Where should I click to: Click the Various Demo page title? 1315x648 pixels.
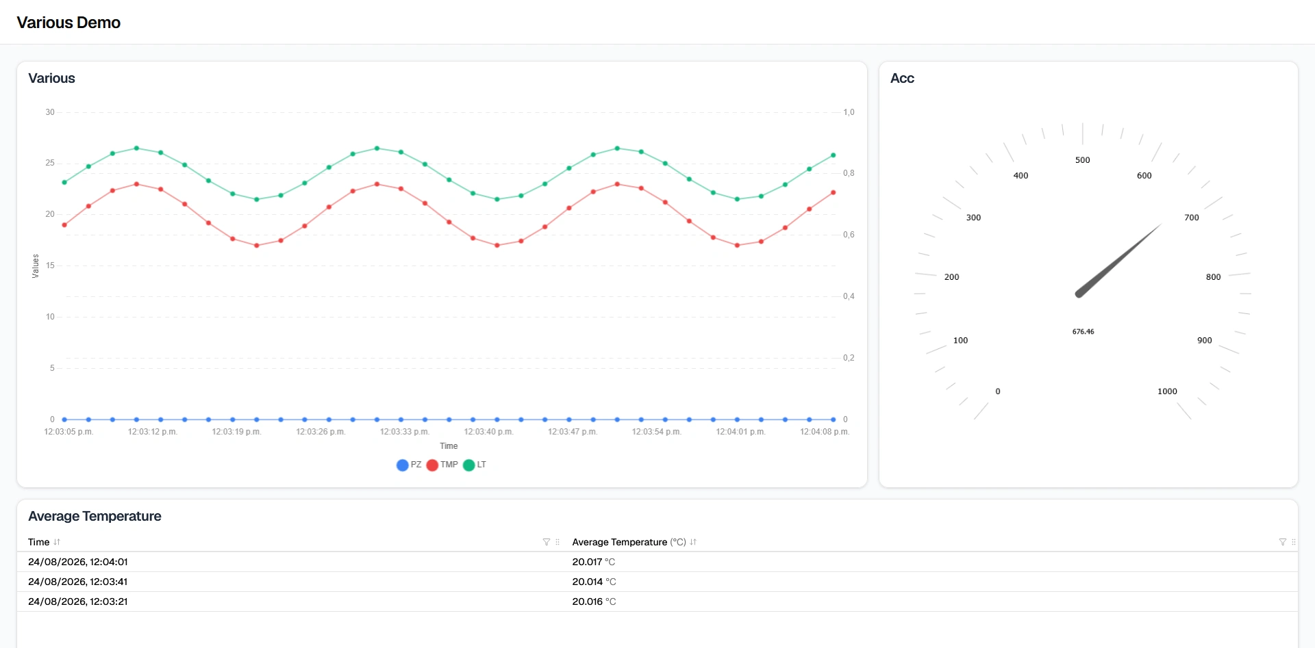pyautogui.click(x=68, y=23)
